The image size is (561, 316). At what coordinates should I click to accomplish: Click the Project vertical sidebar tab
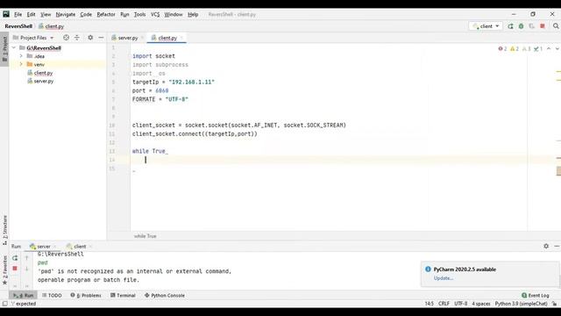pos(4,49)
